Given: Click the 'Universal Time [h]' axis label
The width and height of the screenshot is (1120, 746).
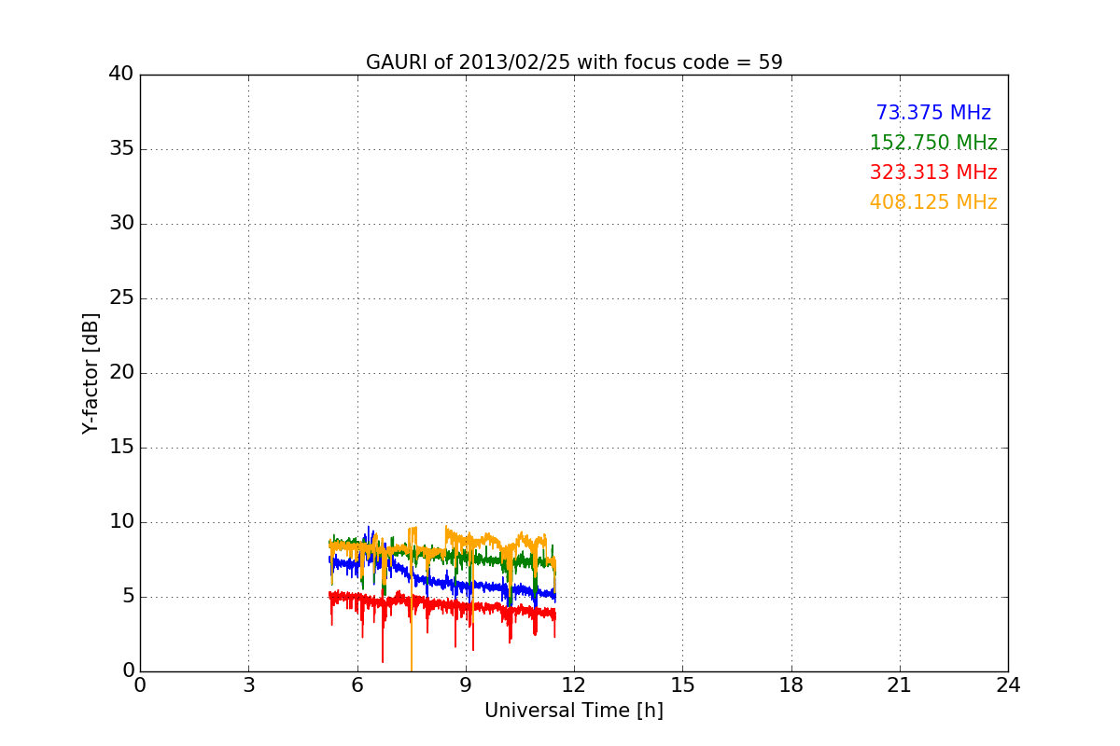Looking at the screenshot, I should 574,711.
